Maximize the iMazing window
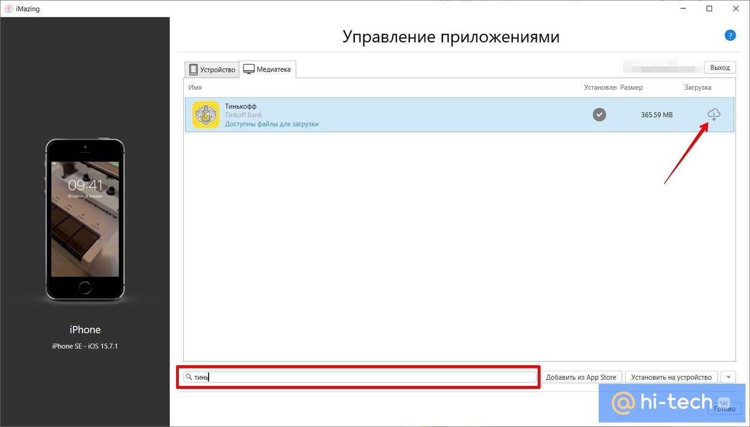 [709, 8]
